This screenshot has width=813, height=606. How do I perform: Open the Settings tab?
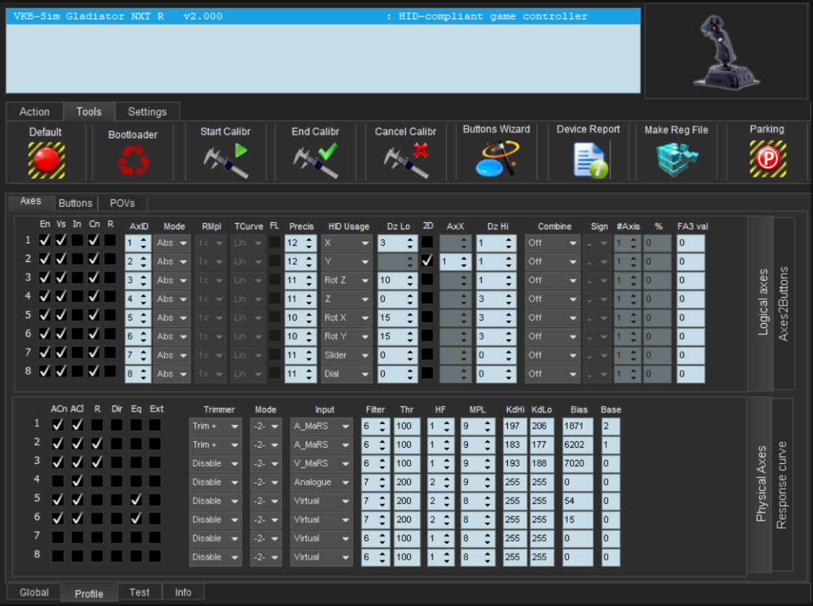click(148, 112)
